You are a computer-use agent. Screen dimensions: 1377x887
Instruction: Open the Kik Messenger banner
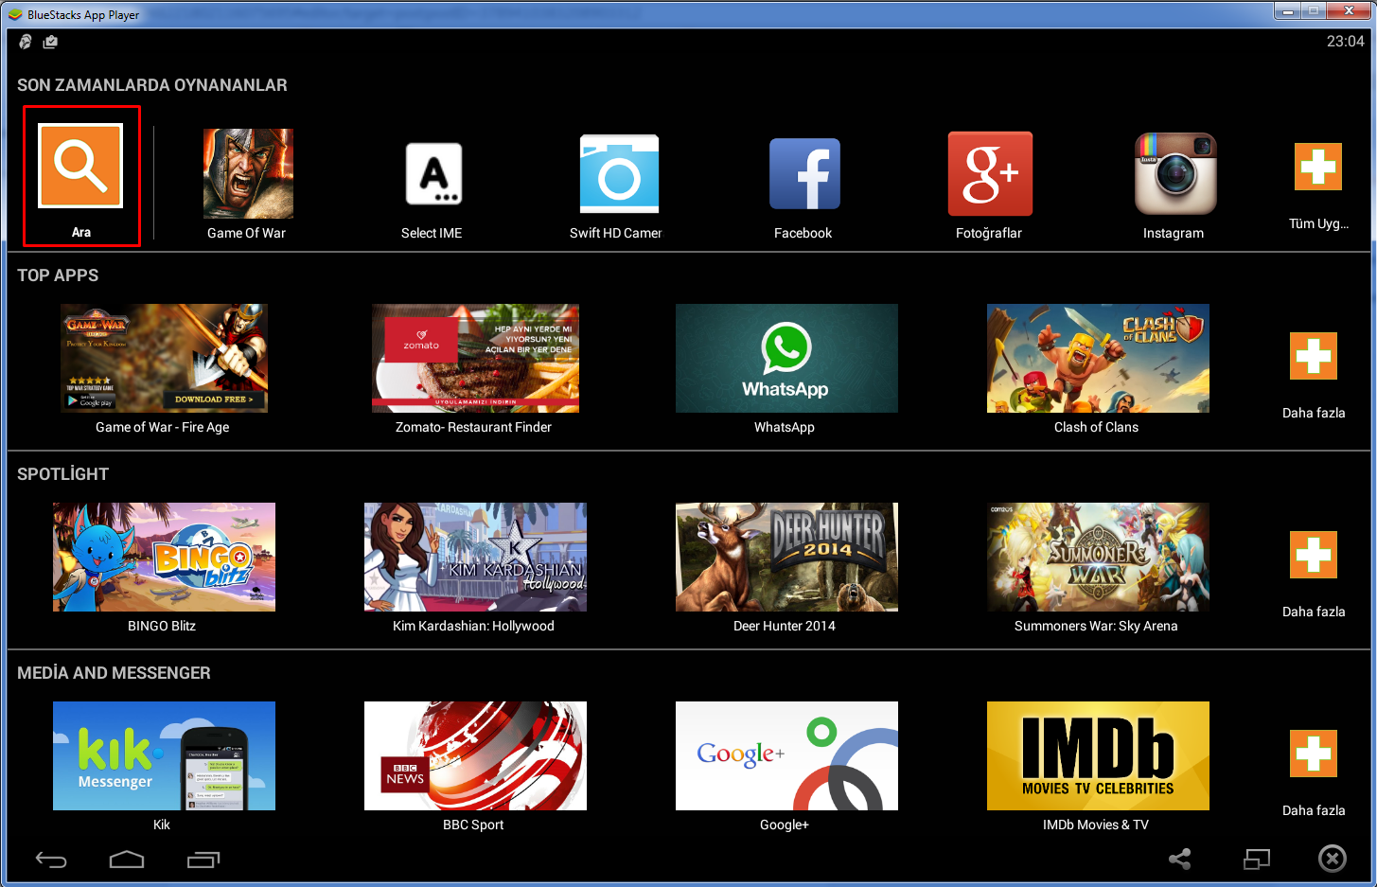(x=164, y=755)
